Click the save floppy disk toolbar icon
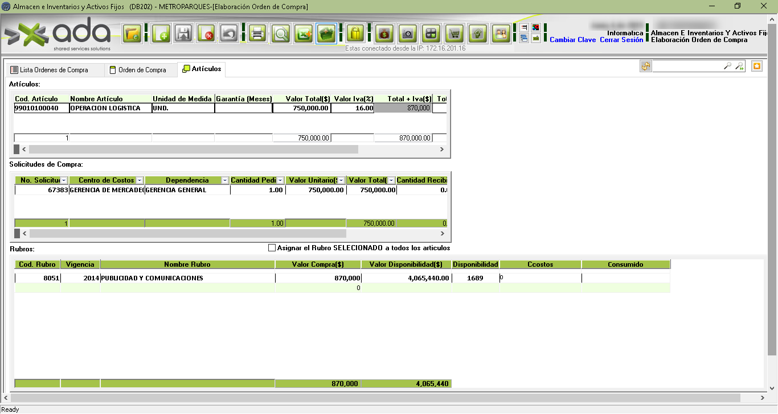Viewport: 778px width, 414px height. point(183,34)
